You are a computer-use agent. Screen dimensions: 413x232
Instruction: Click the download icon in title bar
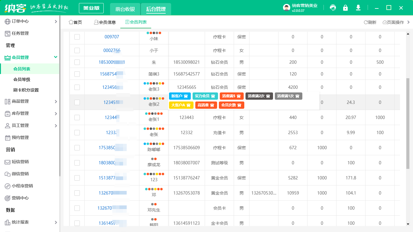click(358, 8)
